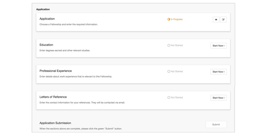Click the Education section title

coord(46,45)
